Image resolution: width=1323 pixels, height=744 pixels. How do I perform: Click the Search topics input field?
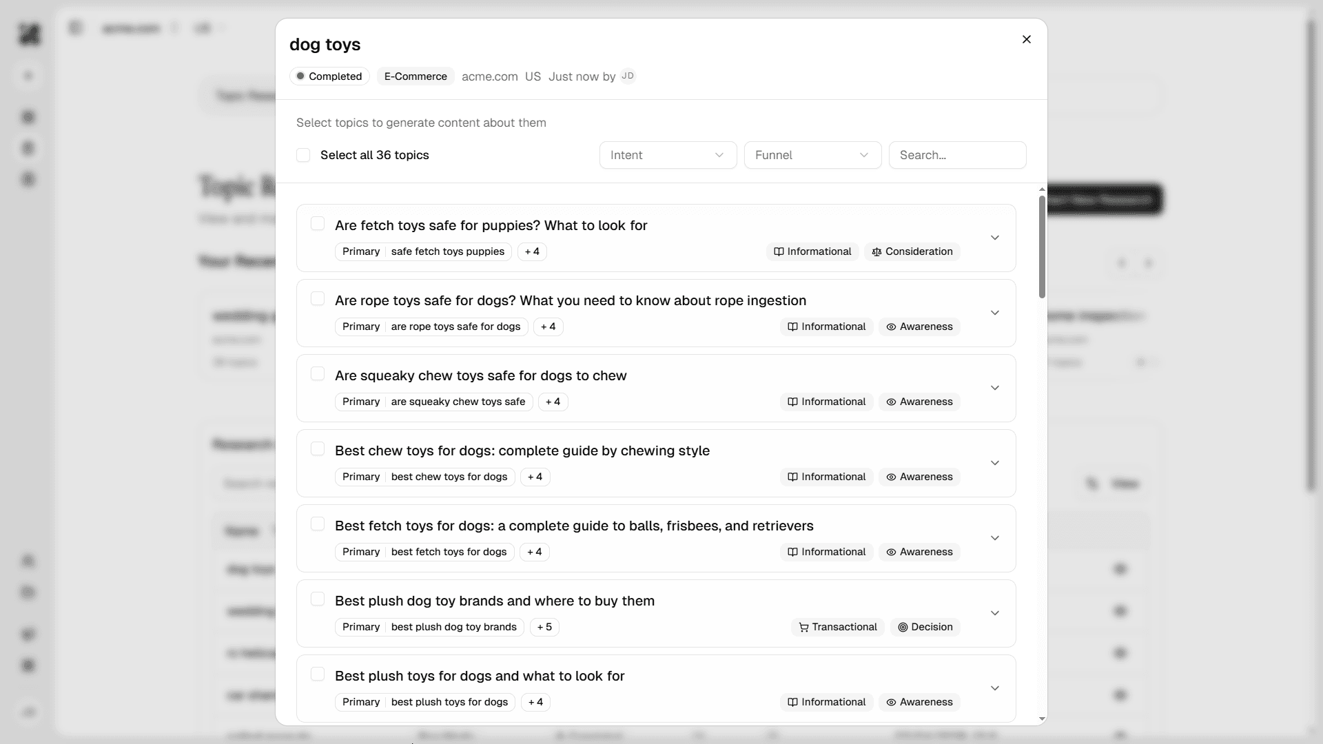click(958, 155)
